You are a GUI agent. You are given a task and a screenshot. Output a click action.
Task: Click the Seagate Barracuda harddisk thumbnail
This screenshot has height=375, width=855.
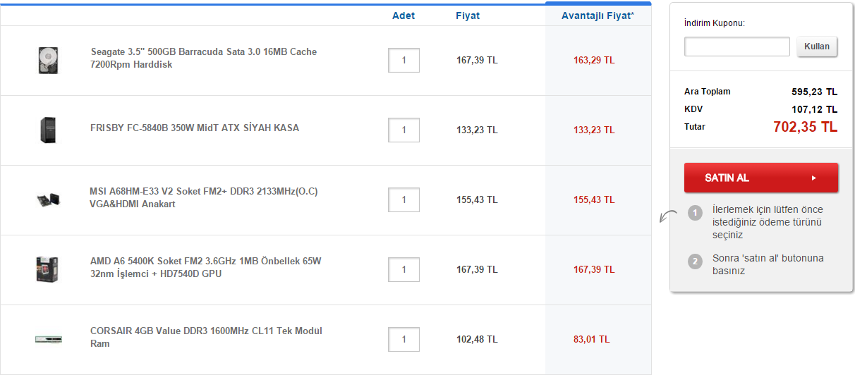coord(49,60)
